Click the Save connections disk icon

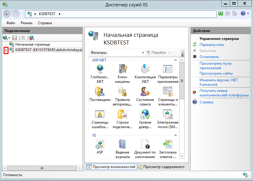14,38
